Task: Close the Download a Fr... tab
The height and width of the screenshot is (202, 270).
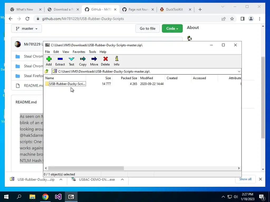Action: pos(78,10)
